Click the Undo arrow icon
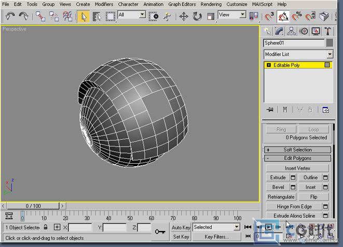This screenshot has width=343, height=247. point(10,16)
